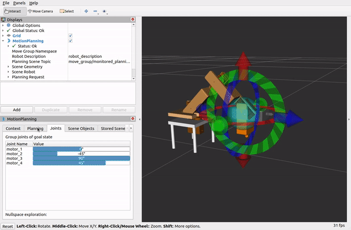Click the bottom red arrow marker
The width and height of the screenshot is (351, 230).
click(243, 162)
